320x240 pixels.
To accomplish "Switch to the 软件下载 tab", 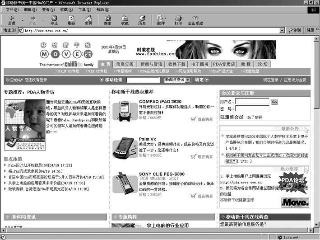I will (x=177, y=64).
